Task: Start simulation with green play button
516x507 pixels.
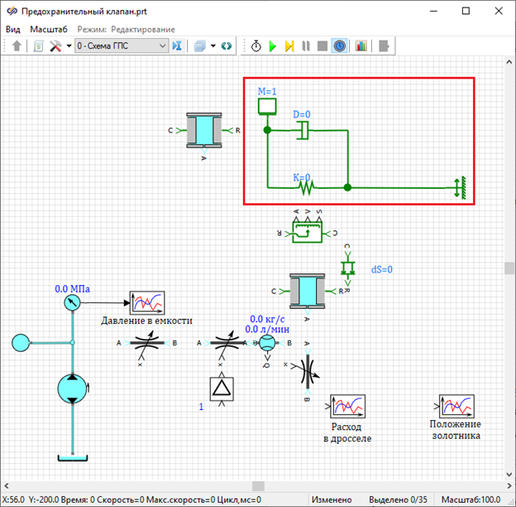Action: pos(272,46)
